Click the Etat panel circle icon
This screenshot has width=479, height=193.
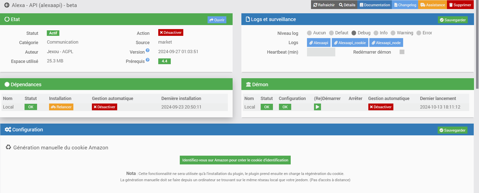7,19
